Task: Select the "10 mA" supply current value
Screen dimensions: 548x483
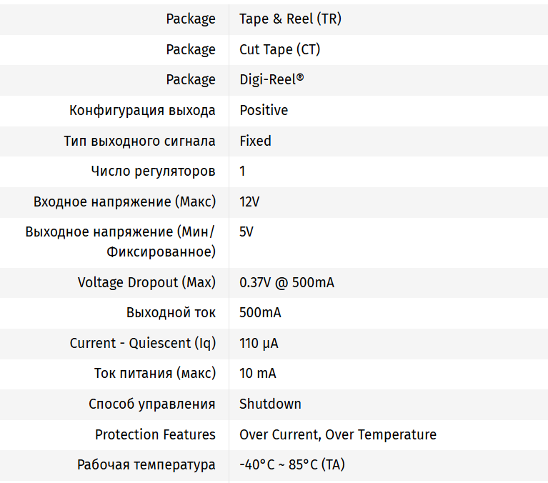Action: pyautogui.click(x=257, y=373)
